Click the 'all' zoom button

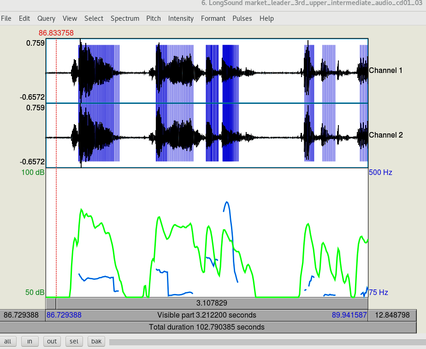[7, 342]
